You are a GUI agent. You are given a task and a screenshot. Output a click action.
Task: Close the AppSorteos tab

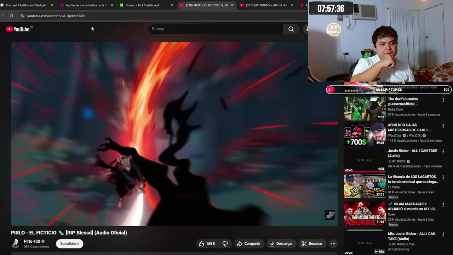(112, 5)
